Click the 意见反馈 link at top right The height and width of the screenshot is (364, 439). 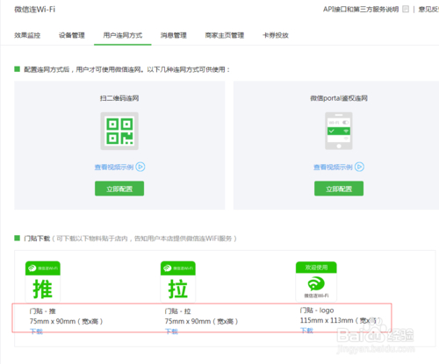428,10
